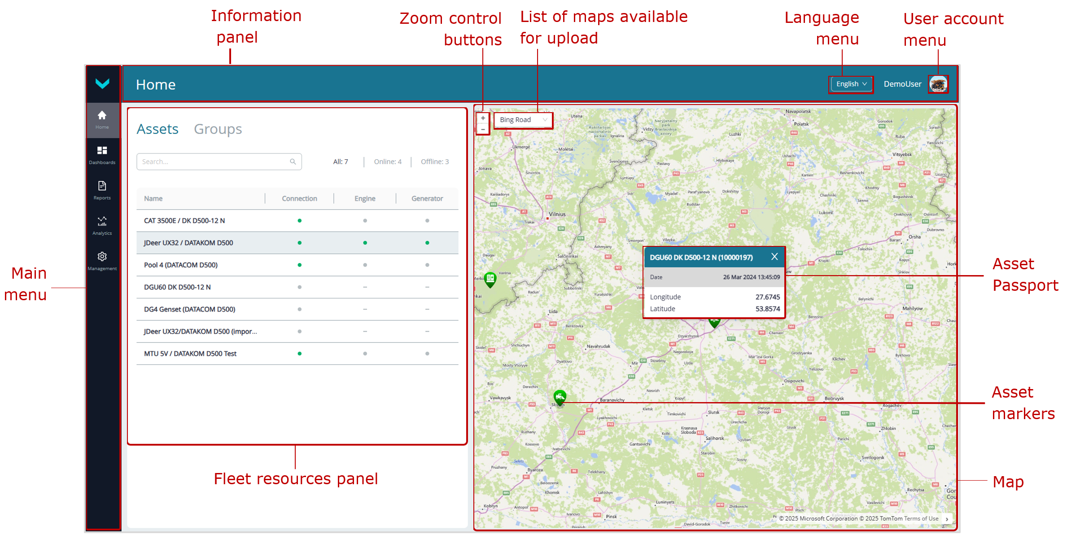This screenshot has width=1067, height=543.
Task: Click the DemoUser avatar picture
Action: (x=938, y=84)
